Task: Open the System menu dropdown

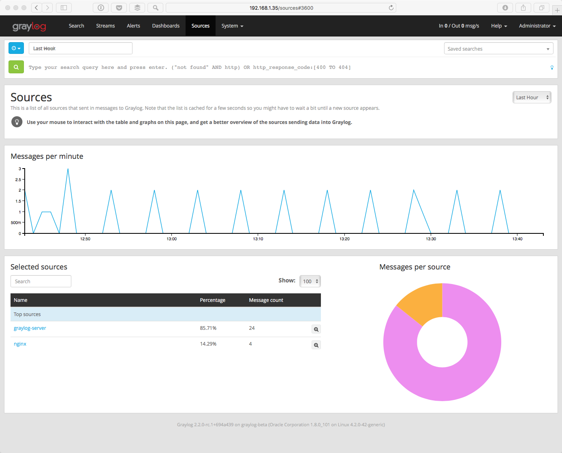Action: click(233, 26)
